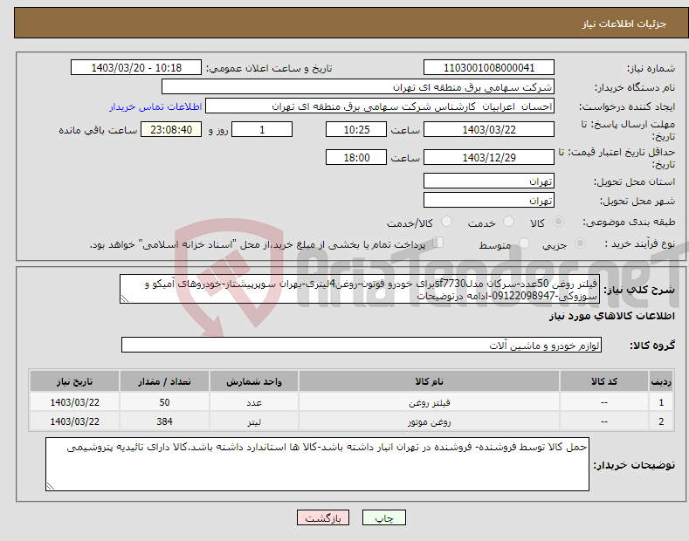689x541 pixels.
Task: Click the روغن موتور item name cell
Action: tap(429, 421)
